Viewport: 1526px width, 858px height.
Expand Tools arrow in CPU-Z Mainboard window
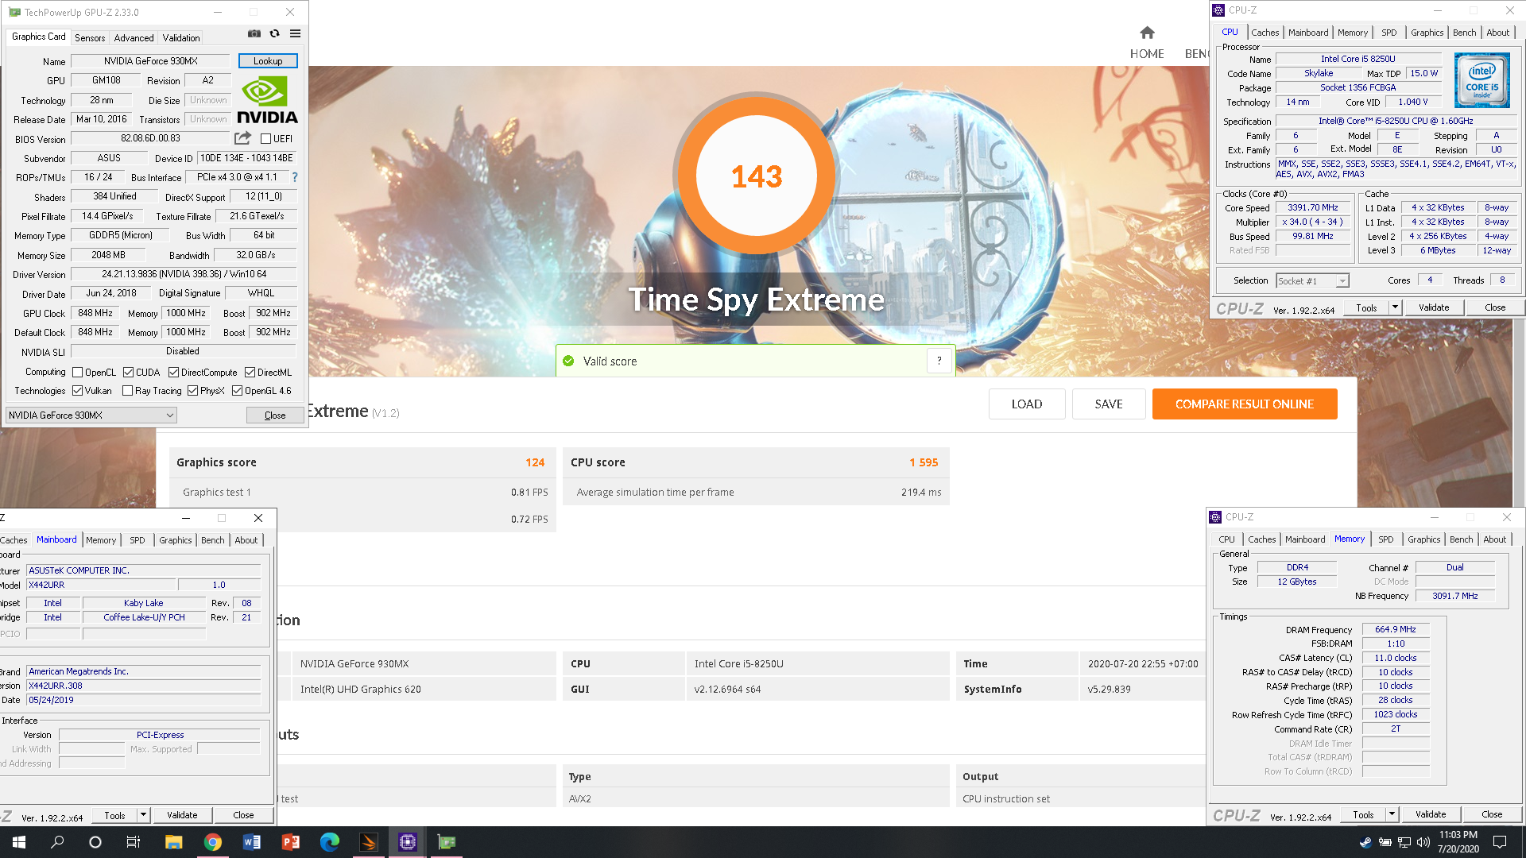(143, 815)
